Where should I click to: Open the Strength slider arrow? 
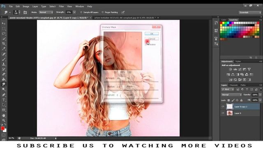(x=74, y=12)
